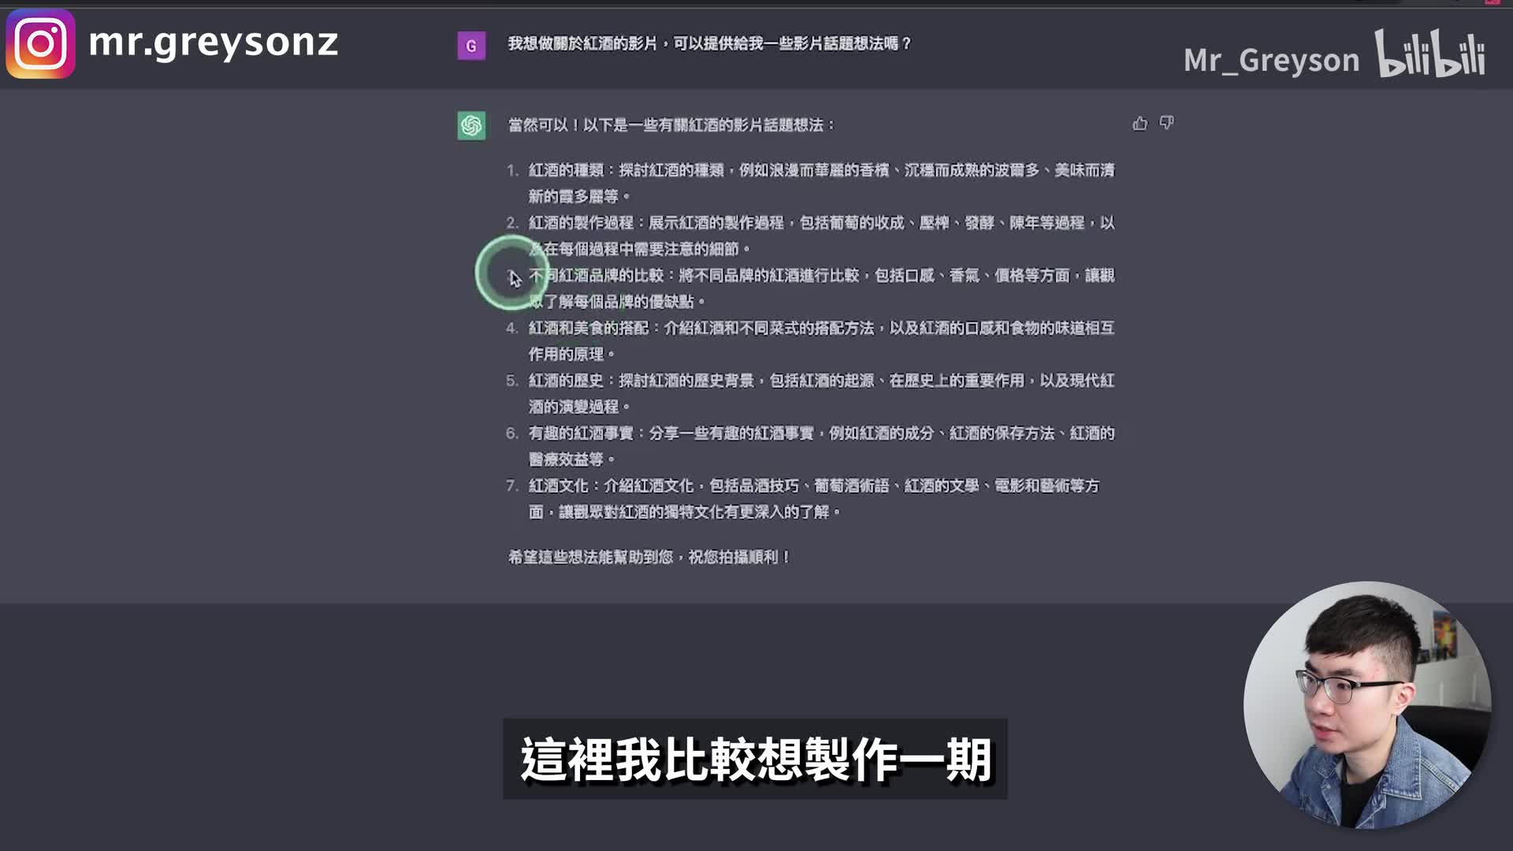Click the subtitle caption 這裡我比較想製作一期
This screenshot has width=1513, height=851.
(x=755, y=759)
